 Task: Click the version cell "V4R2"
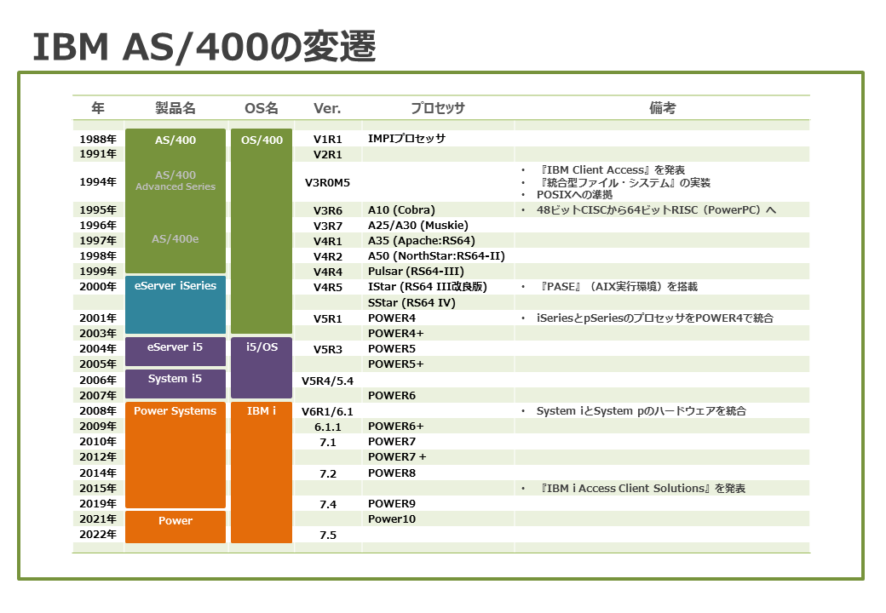pos(328,257)
